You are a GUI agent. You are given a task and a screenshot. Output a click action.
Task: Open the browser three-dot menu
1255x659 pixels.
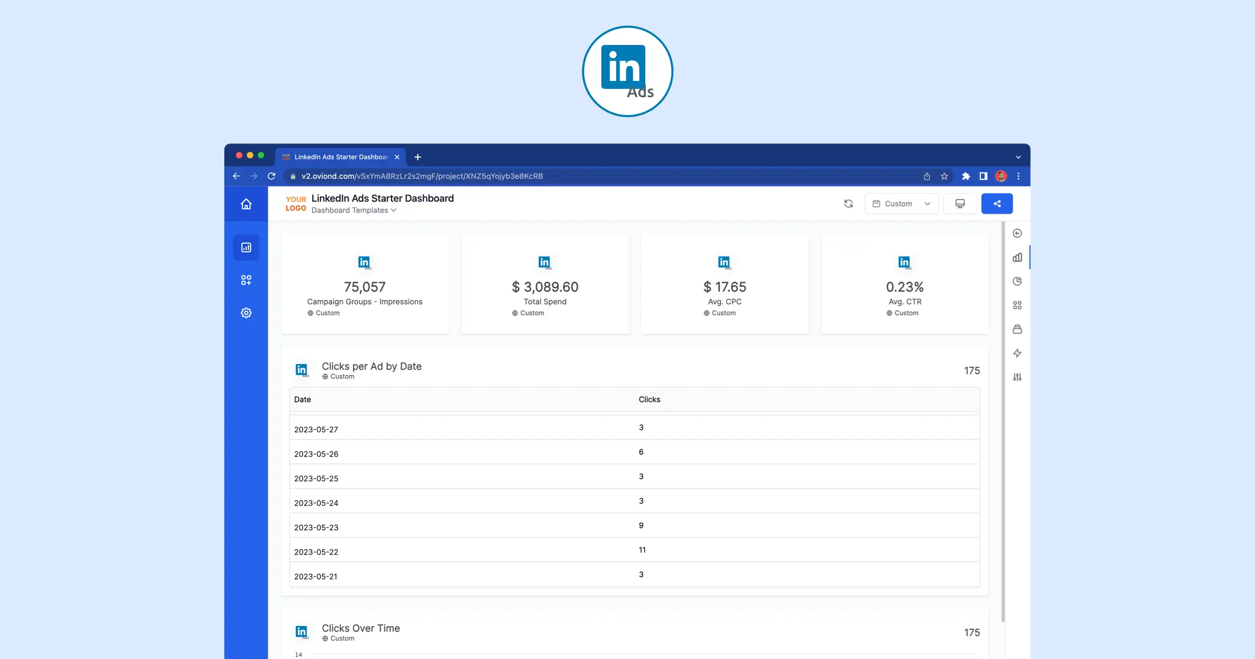pyautogui.click(x=1018, y=176)
